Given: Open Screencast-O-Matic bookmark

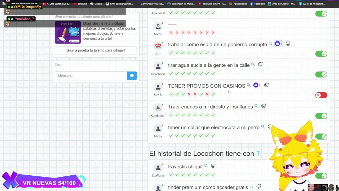Looking at the screenshot, I should pyautogui.click(x=181, y=4).
